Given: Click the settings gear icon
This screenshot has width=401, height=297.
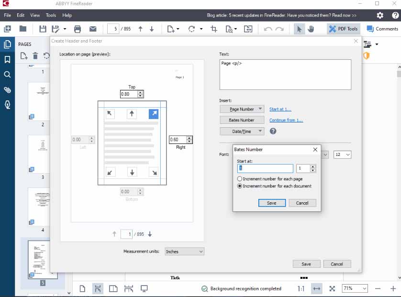Looking at the screenshot, I should pos(380,15).
